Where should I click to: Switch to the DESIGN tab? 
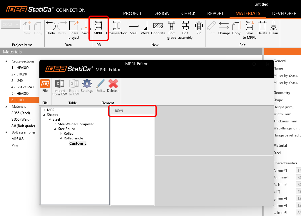161,13
